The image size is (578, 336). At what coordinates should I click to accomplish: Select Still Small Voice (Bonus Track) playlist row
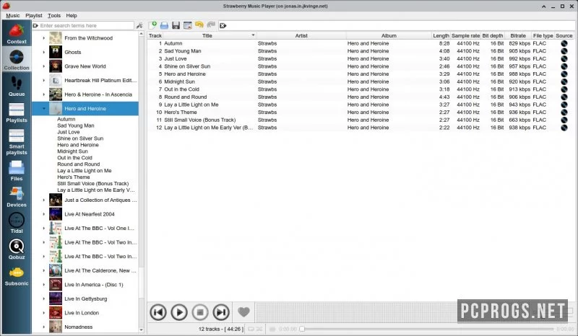361,120
